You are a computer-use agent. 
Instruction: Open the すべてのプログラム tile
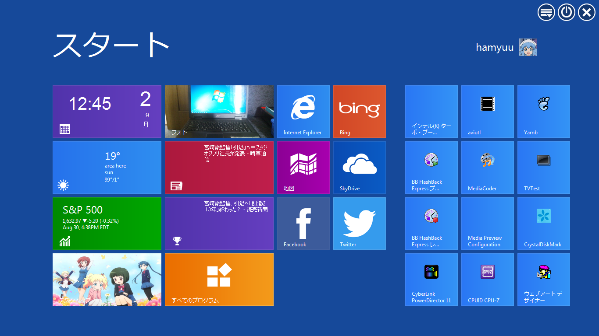(219, 280)
